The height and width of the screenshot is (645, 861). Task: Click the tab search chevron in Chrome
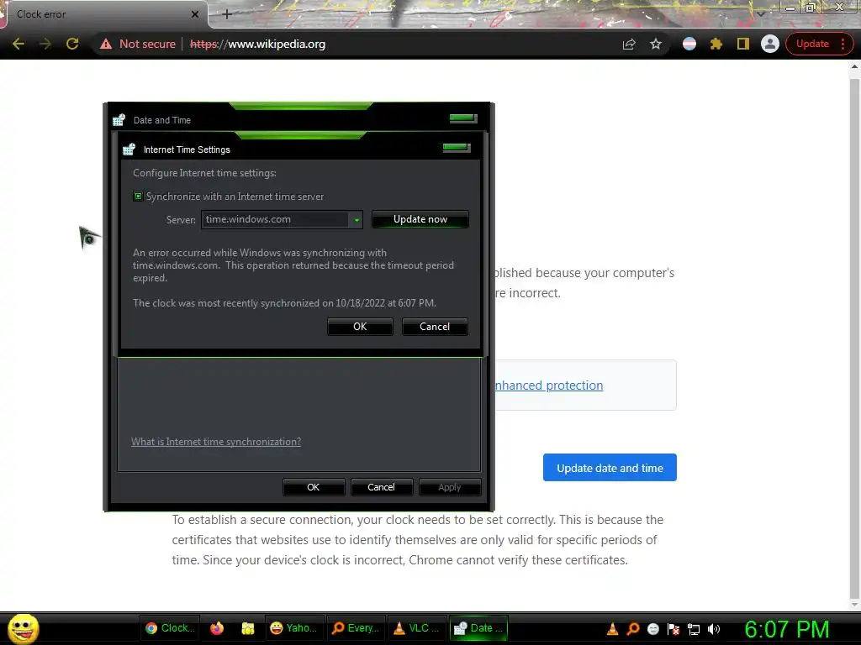point(760,13)
